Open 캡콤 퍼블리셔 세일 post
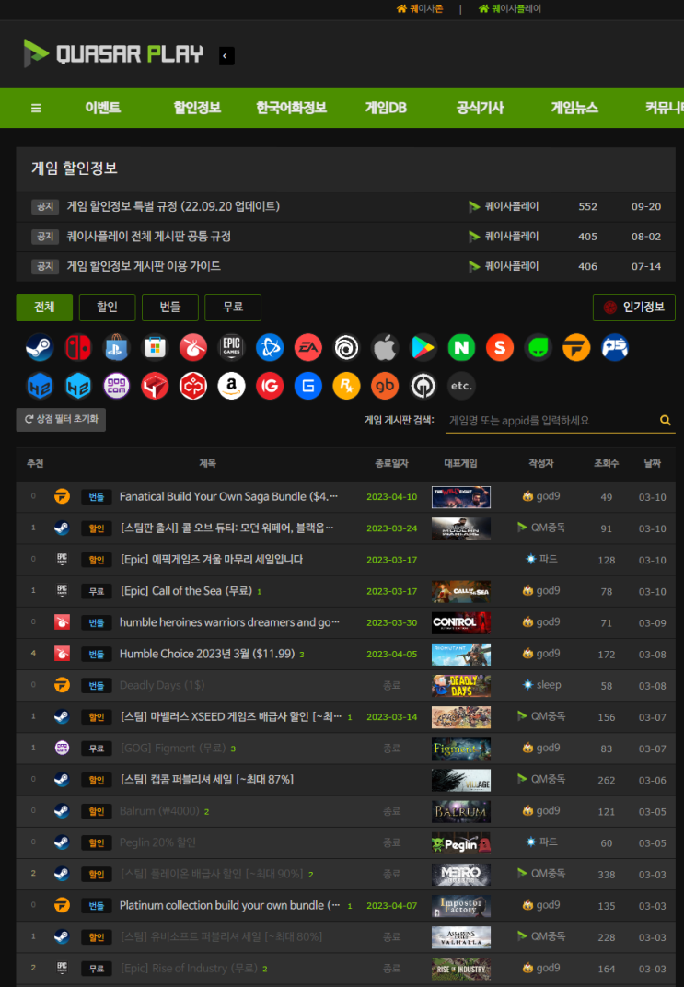Viewport: 684px width, 987px height. [207, 780]
